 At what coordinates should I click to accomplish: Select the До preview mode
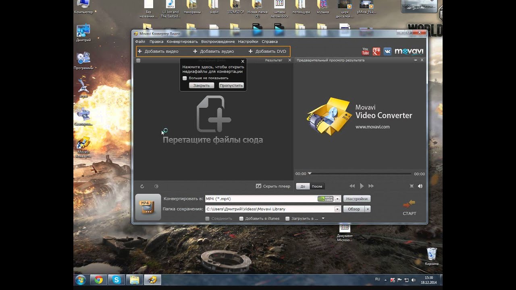pyautogui.click(x=303, y=186)
